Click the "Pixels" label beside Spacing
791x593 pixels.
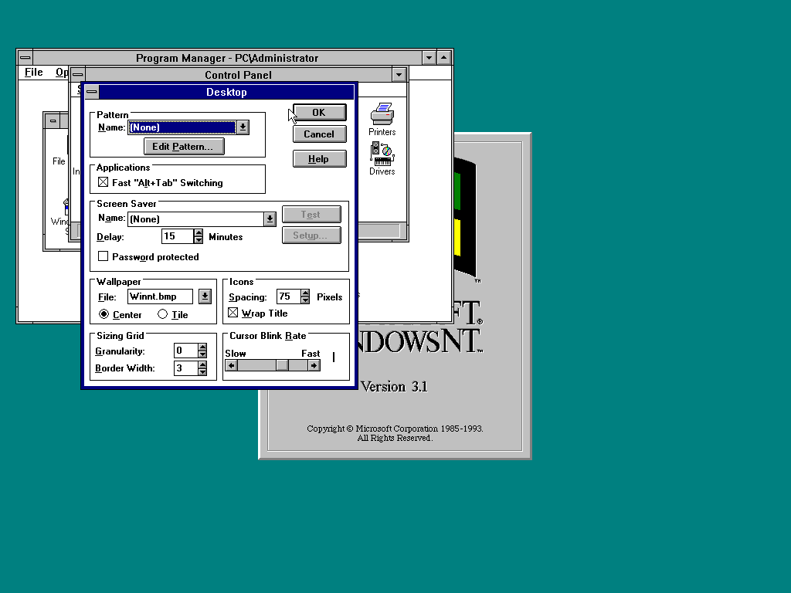[329, 297]
